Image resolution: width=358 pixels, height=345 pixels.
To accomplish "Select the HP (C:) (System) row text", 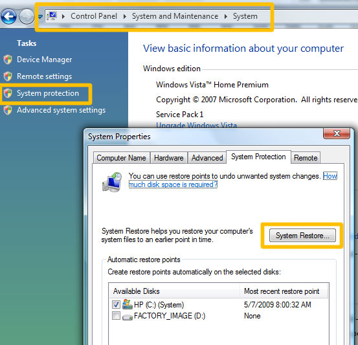I will point(159,305).
